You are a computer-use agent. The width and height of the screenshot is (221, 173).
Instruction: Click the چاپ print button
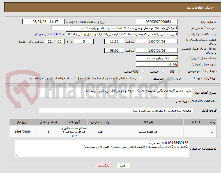tap(123, 165)
